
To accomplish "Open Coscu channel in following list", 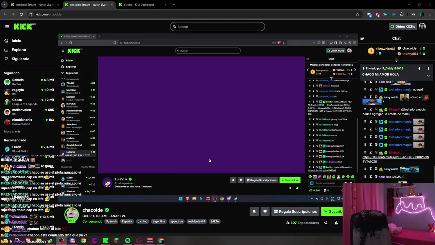I will [x=29, y=102].
